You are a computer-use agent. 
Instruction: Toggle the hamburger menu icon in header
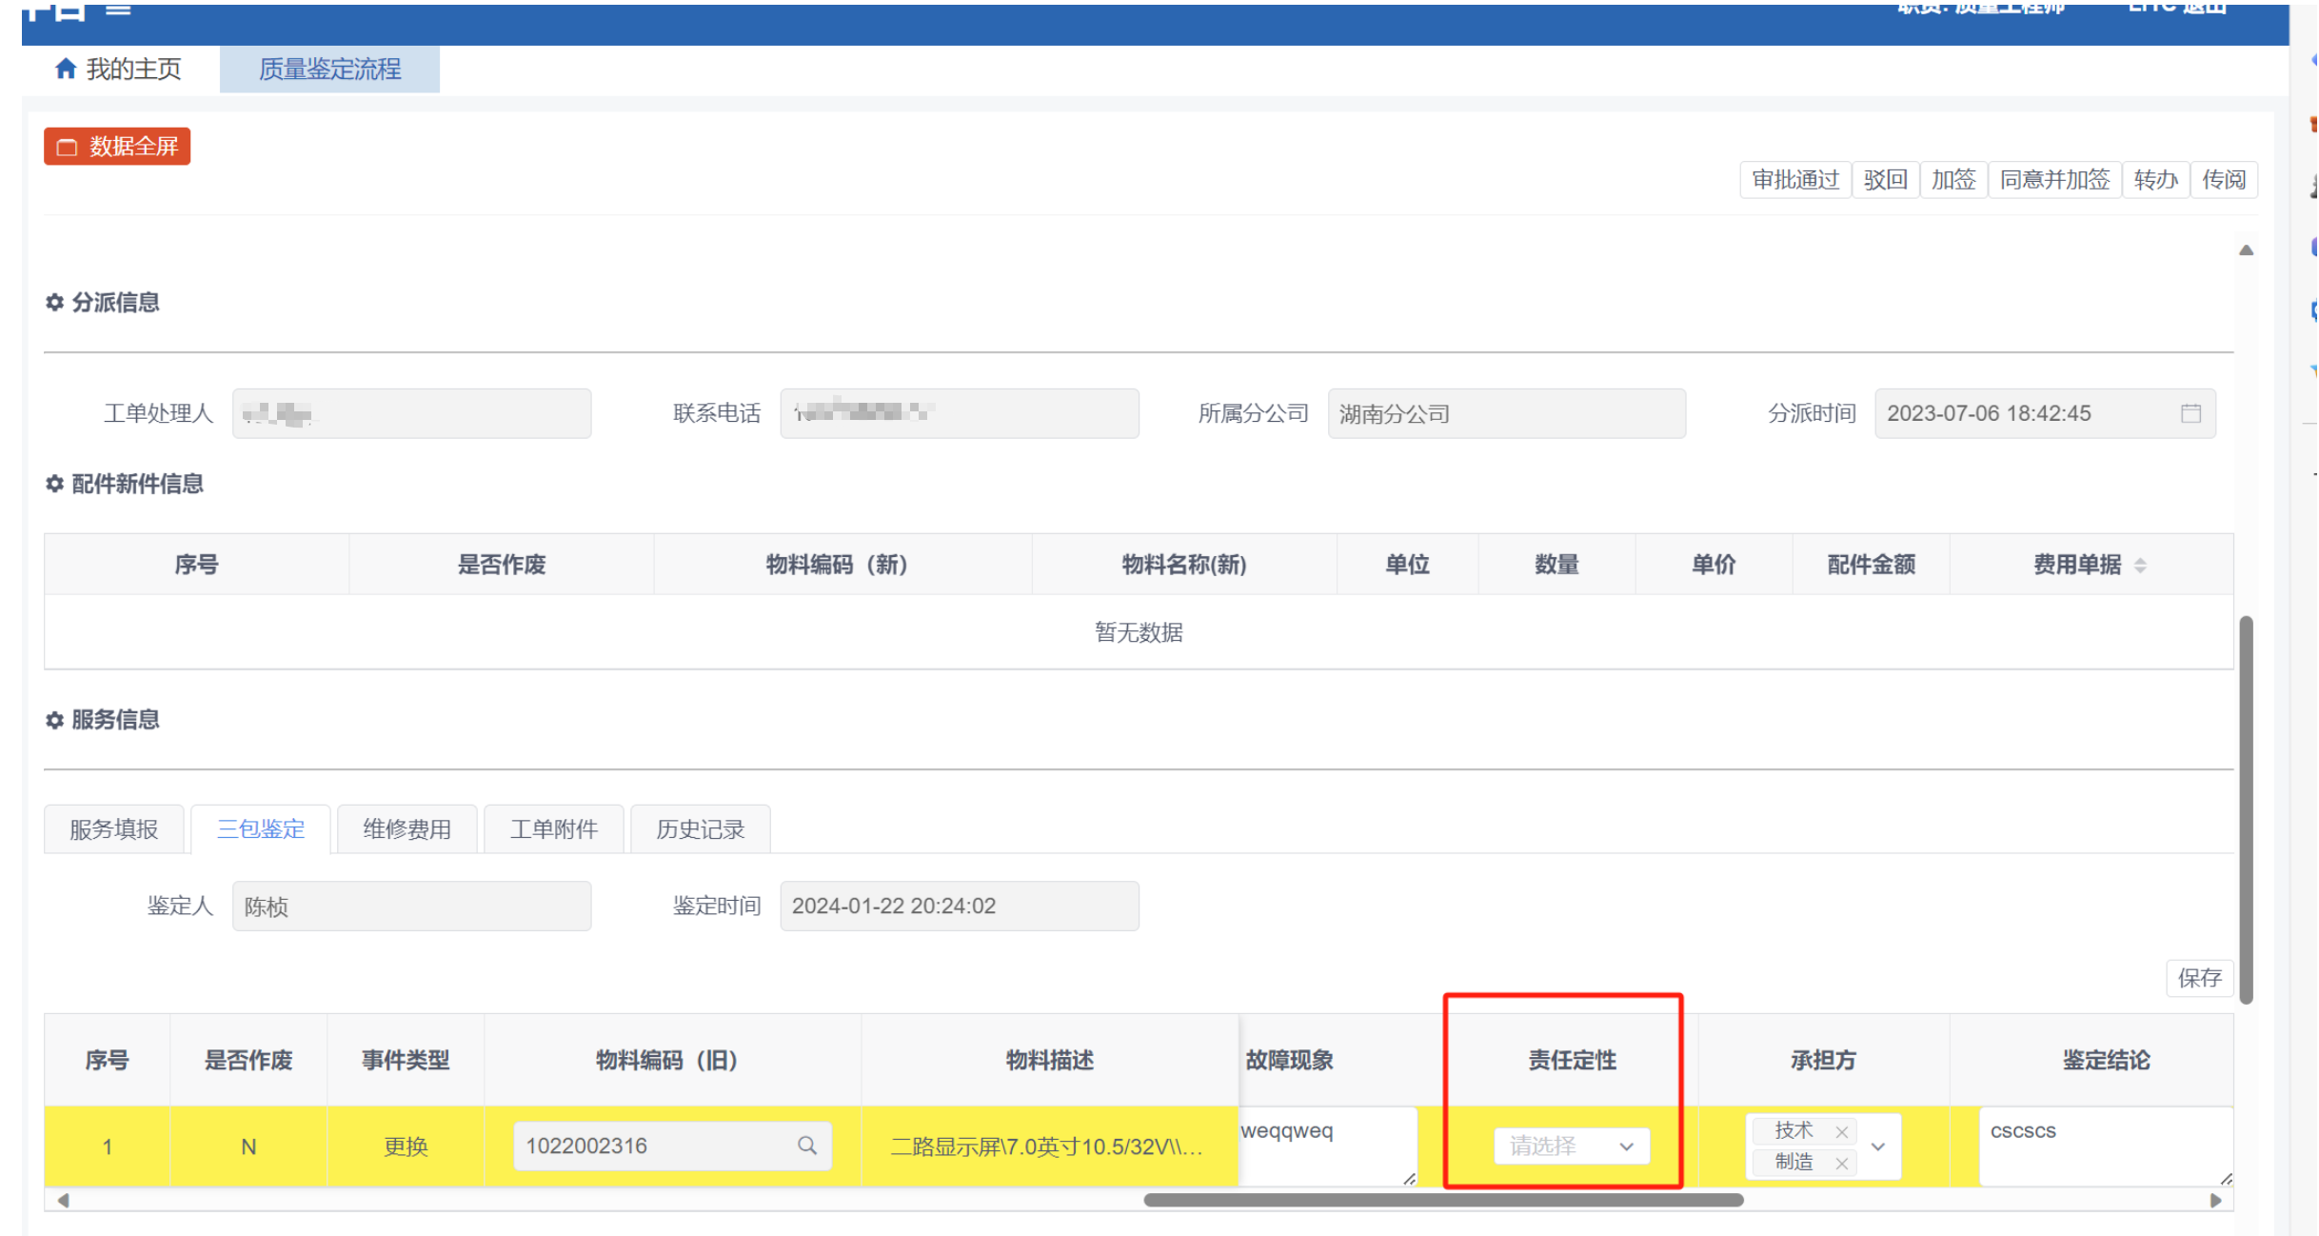118,10
